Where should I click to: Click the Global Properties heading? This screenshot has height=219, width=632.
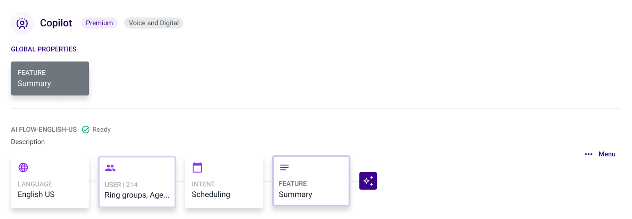tap(44, 49)
